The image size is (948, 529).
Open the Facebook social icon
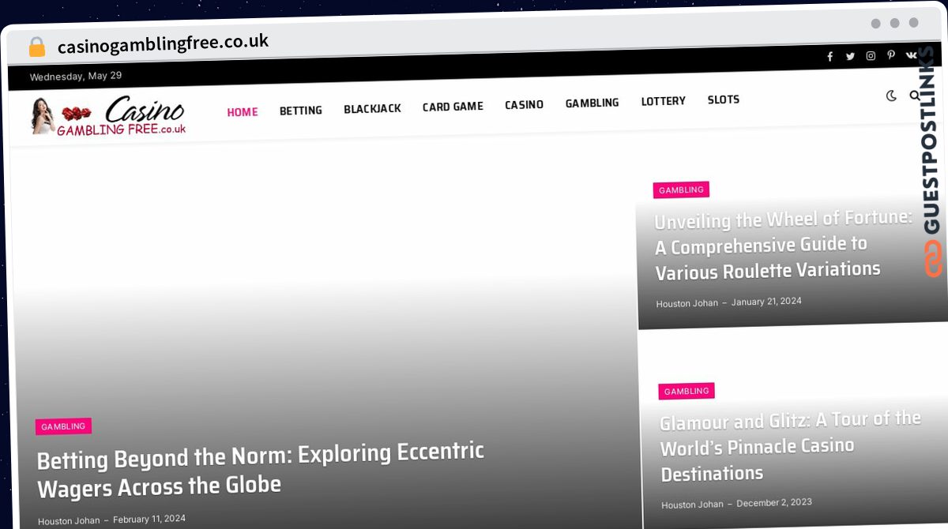[829, 56]
